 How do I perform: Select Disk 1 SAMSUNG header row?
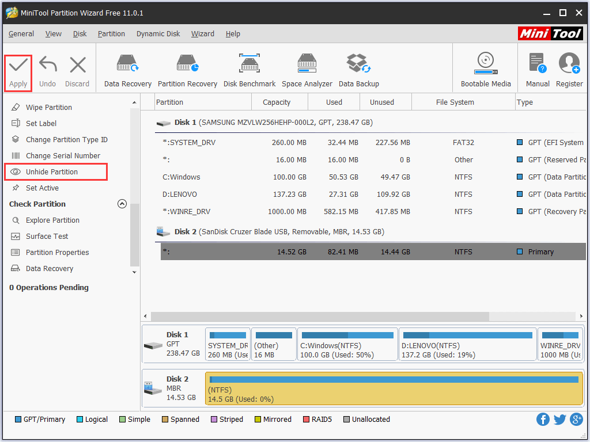[x=370, y=123]
